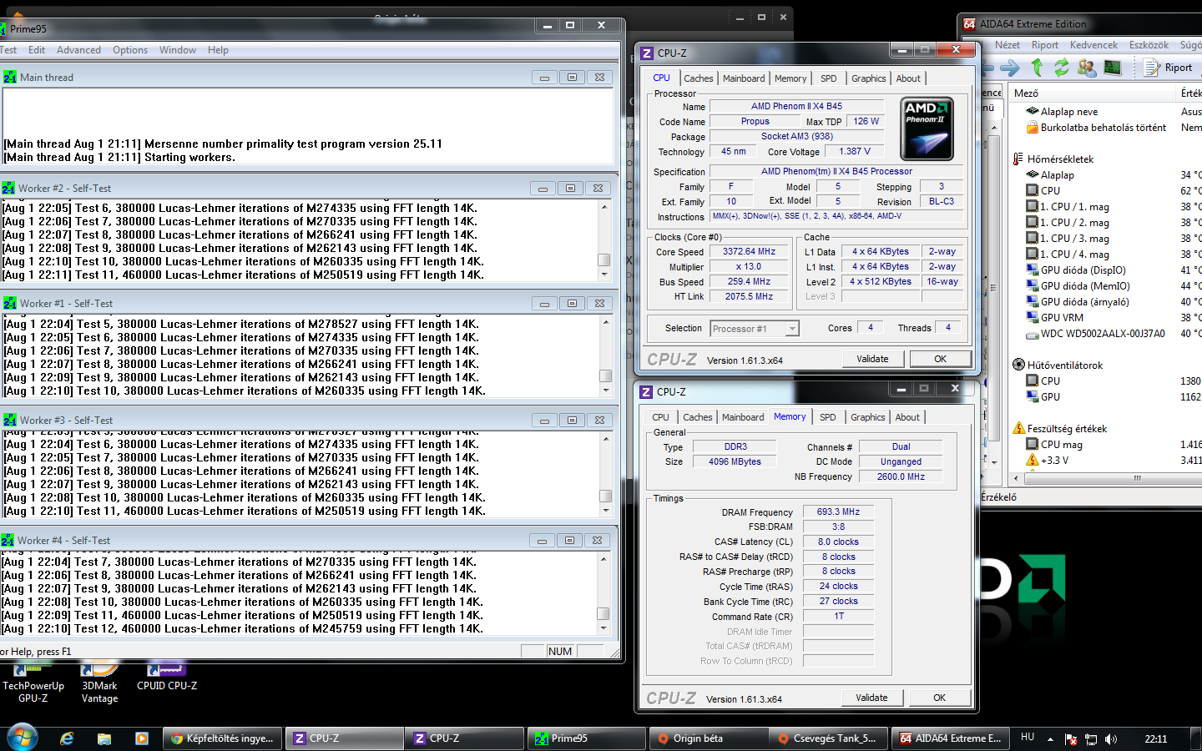Click Validate in the lower CPU-Z window
The image size is (1202, 751).
click(x=871, y=698)
